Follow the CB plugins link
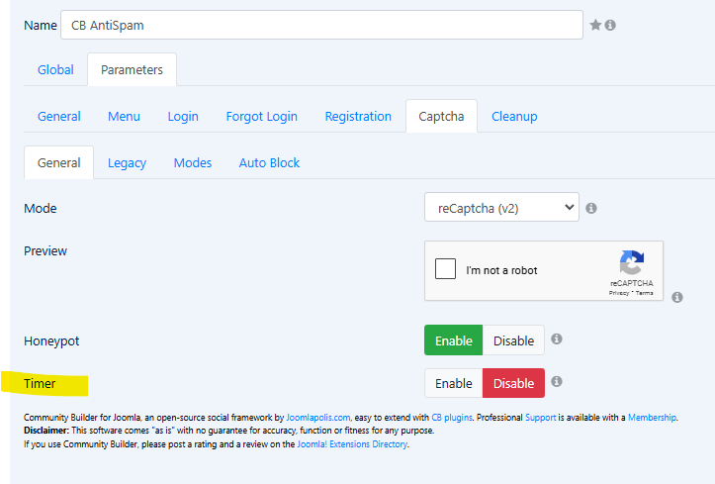The image size is (715, 484). [451, 418]
